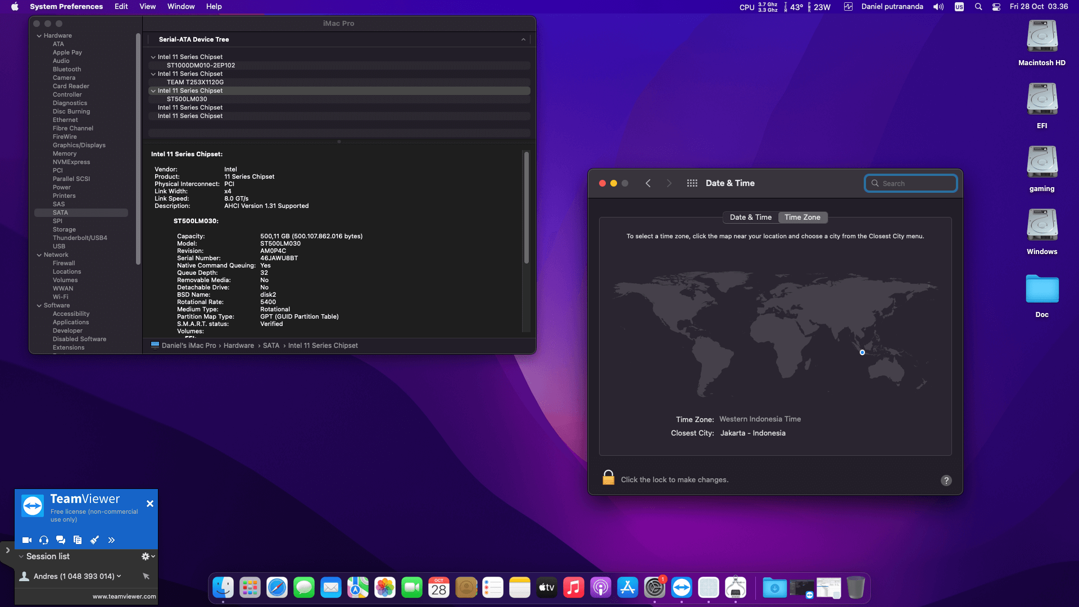The image size is (1079, 607).
Task: Collapse the Session list section
Action: tap(21, 556)
